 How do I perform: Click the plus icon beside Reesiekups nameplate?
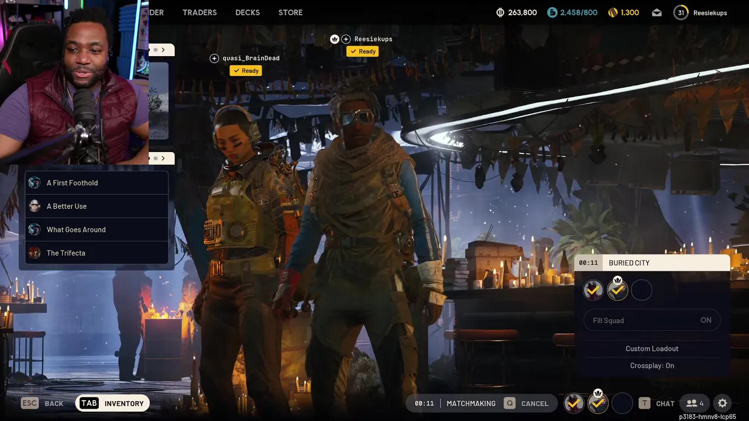[346, 39]
